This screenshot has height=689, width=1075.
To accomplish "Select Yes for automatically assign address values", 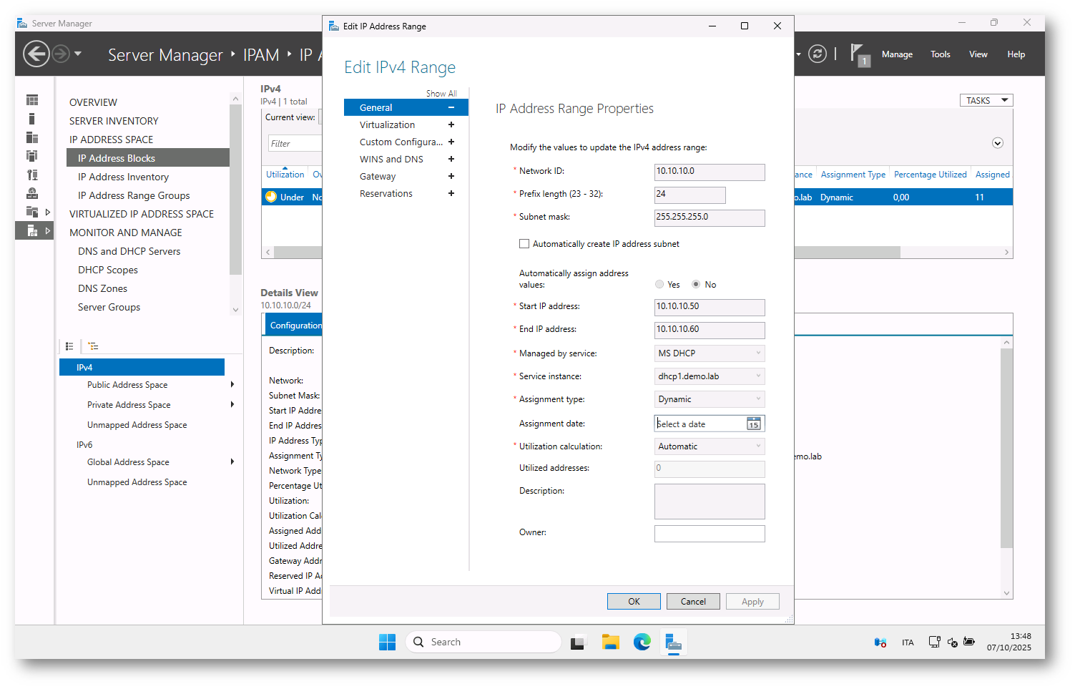I will (659, 285).
